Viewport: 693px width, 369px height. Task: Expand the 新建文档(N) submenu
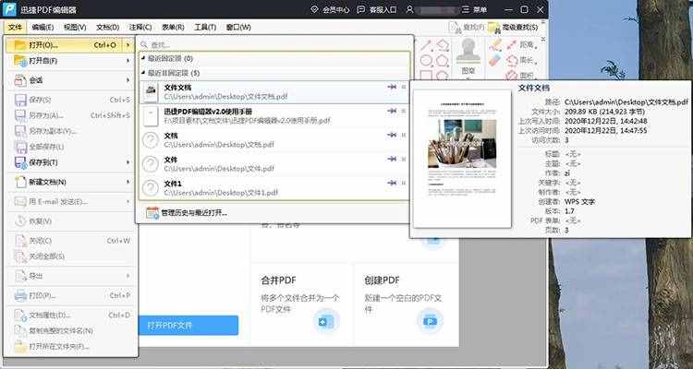[128, 182]
